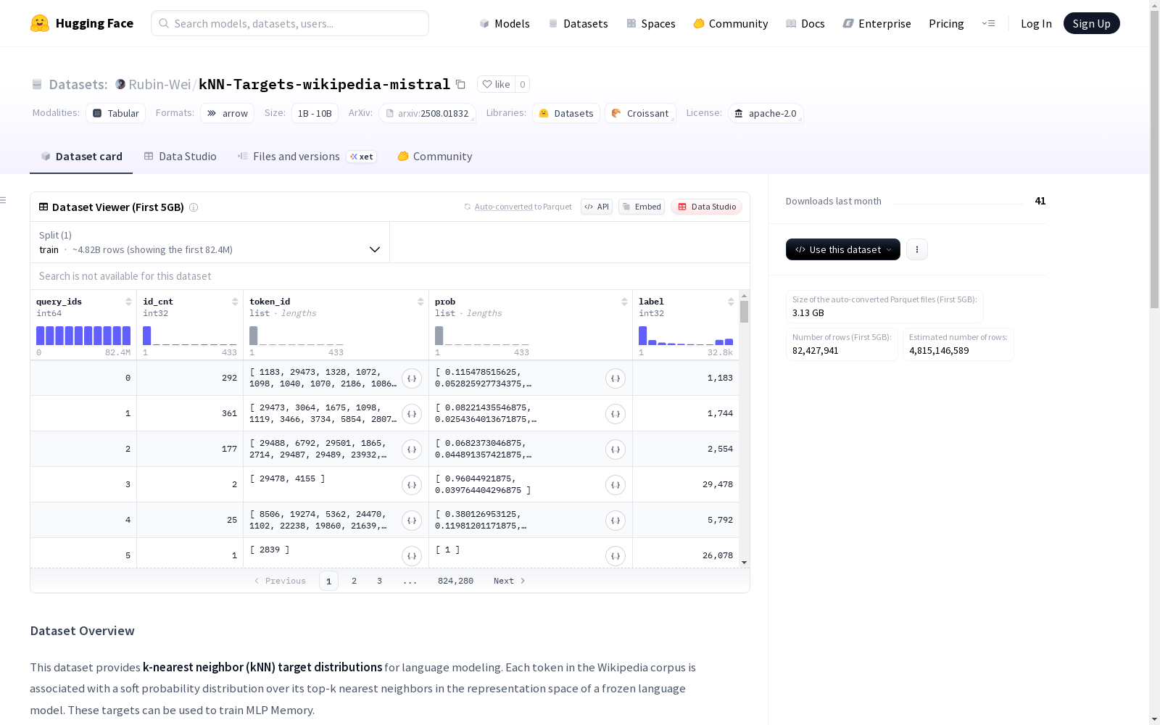Click the heart like button
Viewport: 1160px width, 725px height.
(x=496, y=84)
